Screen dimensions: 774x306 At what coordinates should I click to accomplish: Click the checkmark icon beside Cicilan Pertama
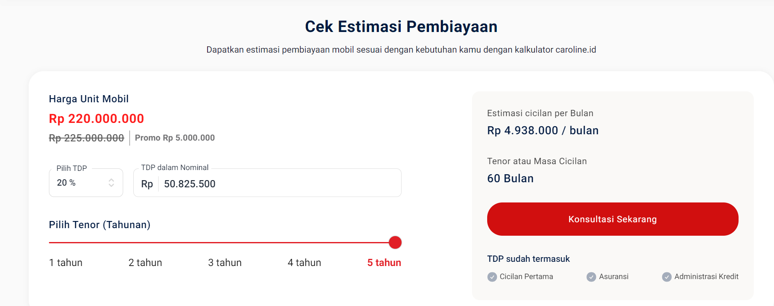tap(492, 277)
